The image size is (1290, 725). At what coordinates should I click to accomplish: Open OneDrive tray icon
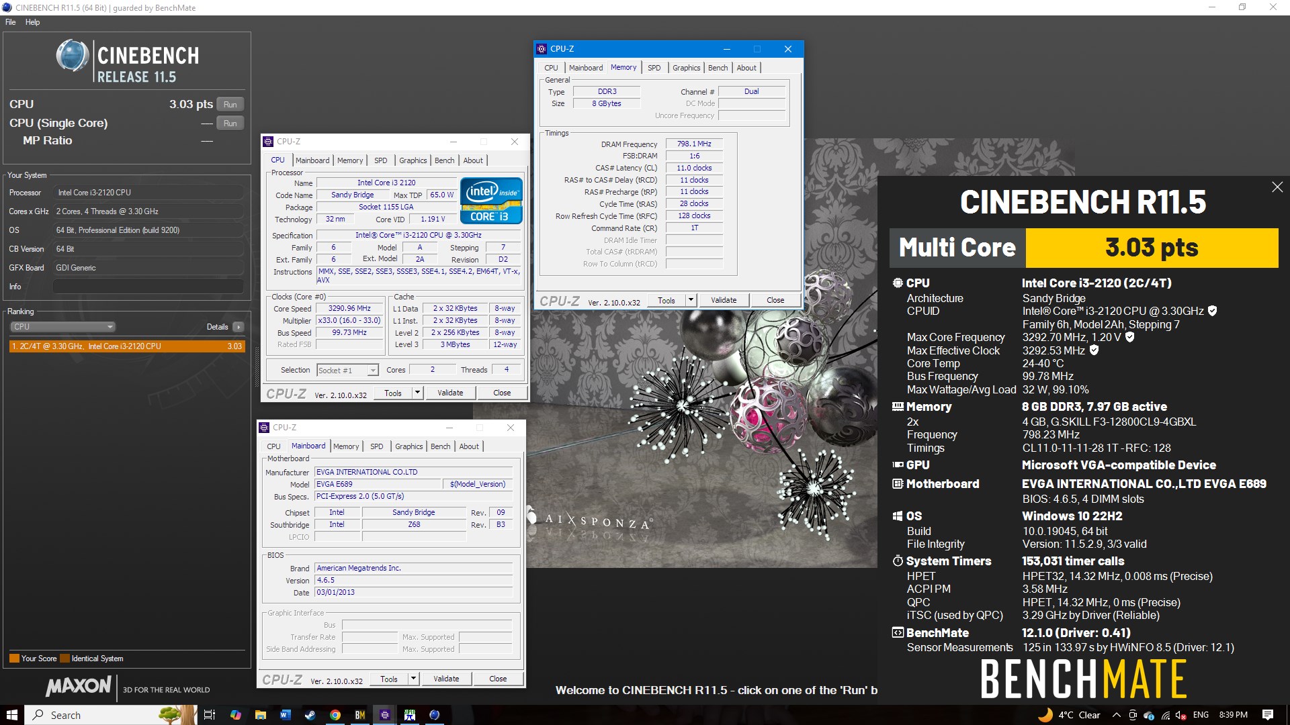[x=1149, y=715]
